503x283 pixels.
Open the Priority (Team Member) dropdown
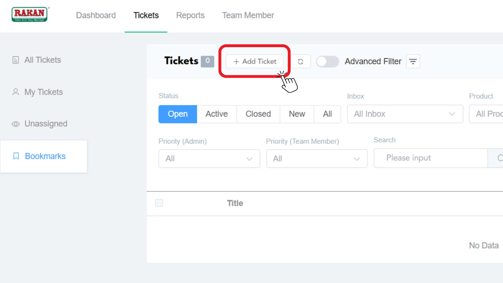(316, 159)
